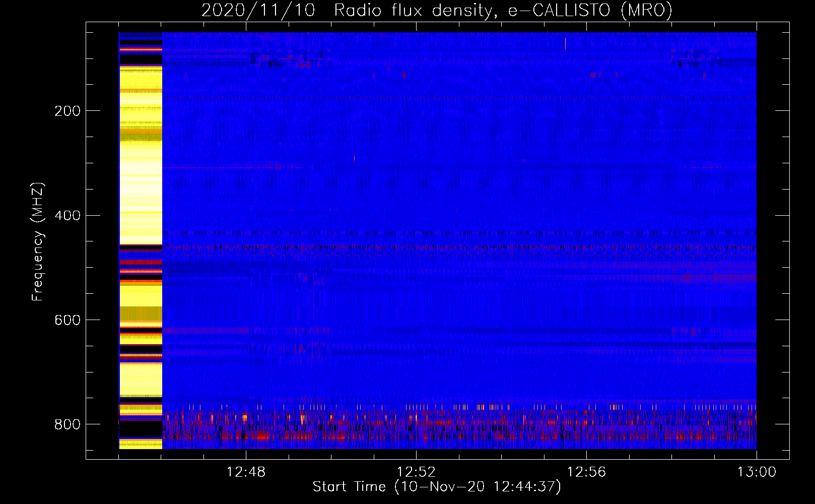Click the 'Frequency (MHZ)' axis label
The image size is (815, 504).
38,241
